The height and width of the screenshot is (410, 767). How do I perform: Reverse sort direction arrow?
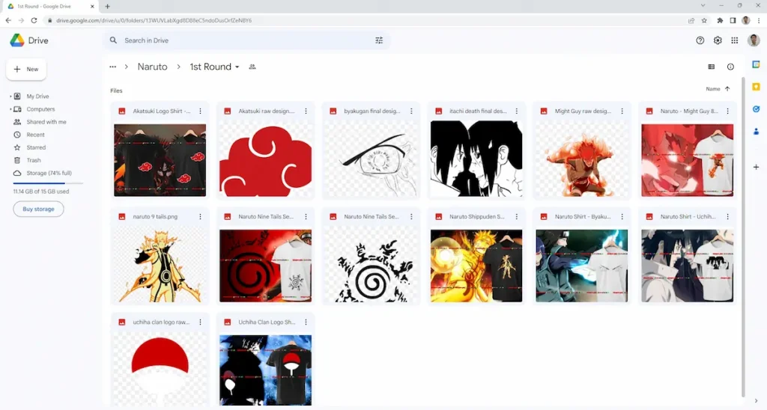(x=727, y=89)
